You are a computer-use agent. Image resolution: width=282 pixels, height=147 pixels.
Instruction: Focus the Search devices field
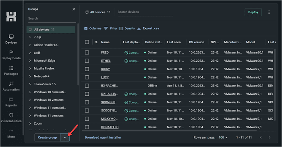click(145, 12)
